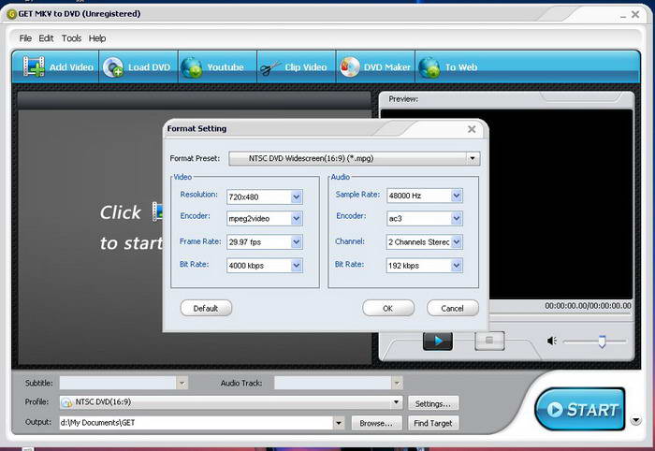Select the Clip Video scissors tool
The image size is (655, 451).
pos(270,67)
